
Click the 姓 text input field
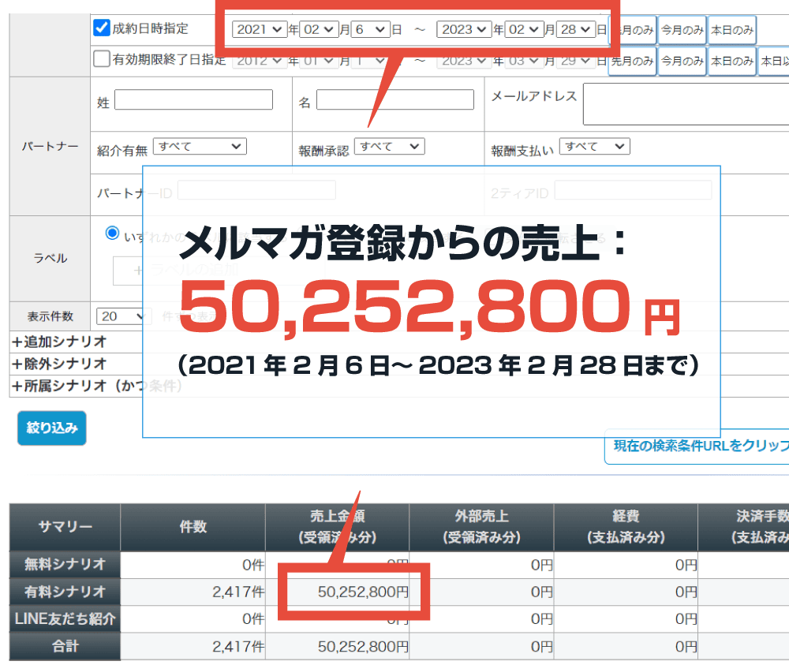pyautogui.click(x=193, y=99)
